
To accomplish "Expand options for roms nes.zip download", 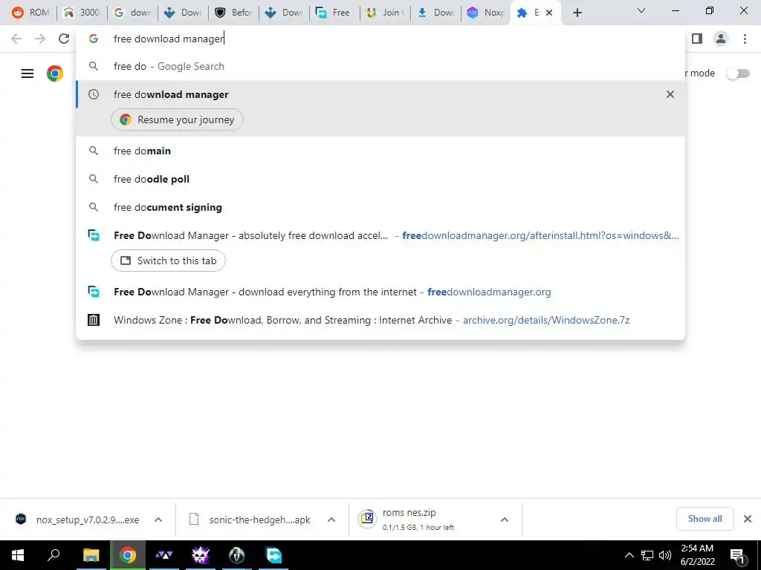I will (505, 520).
